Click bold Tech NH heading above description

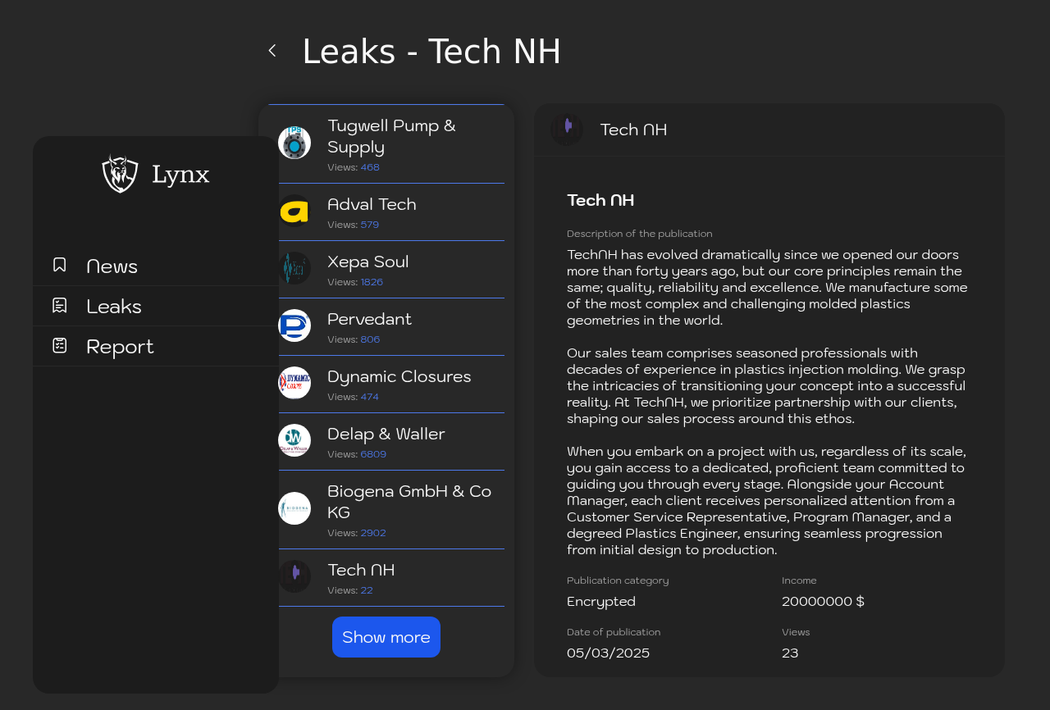tap(600, 200)
